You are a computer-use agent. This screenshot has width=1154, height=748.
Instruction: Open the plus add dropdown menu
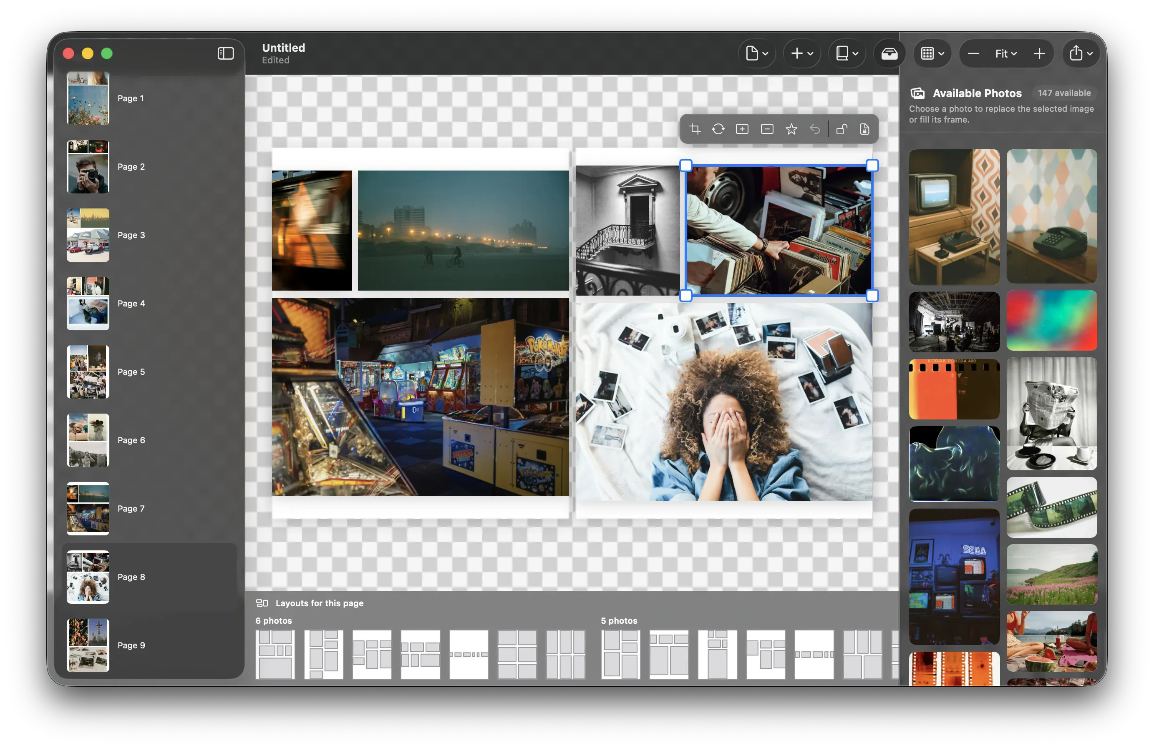point(801,53)
